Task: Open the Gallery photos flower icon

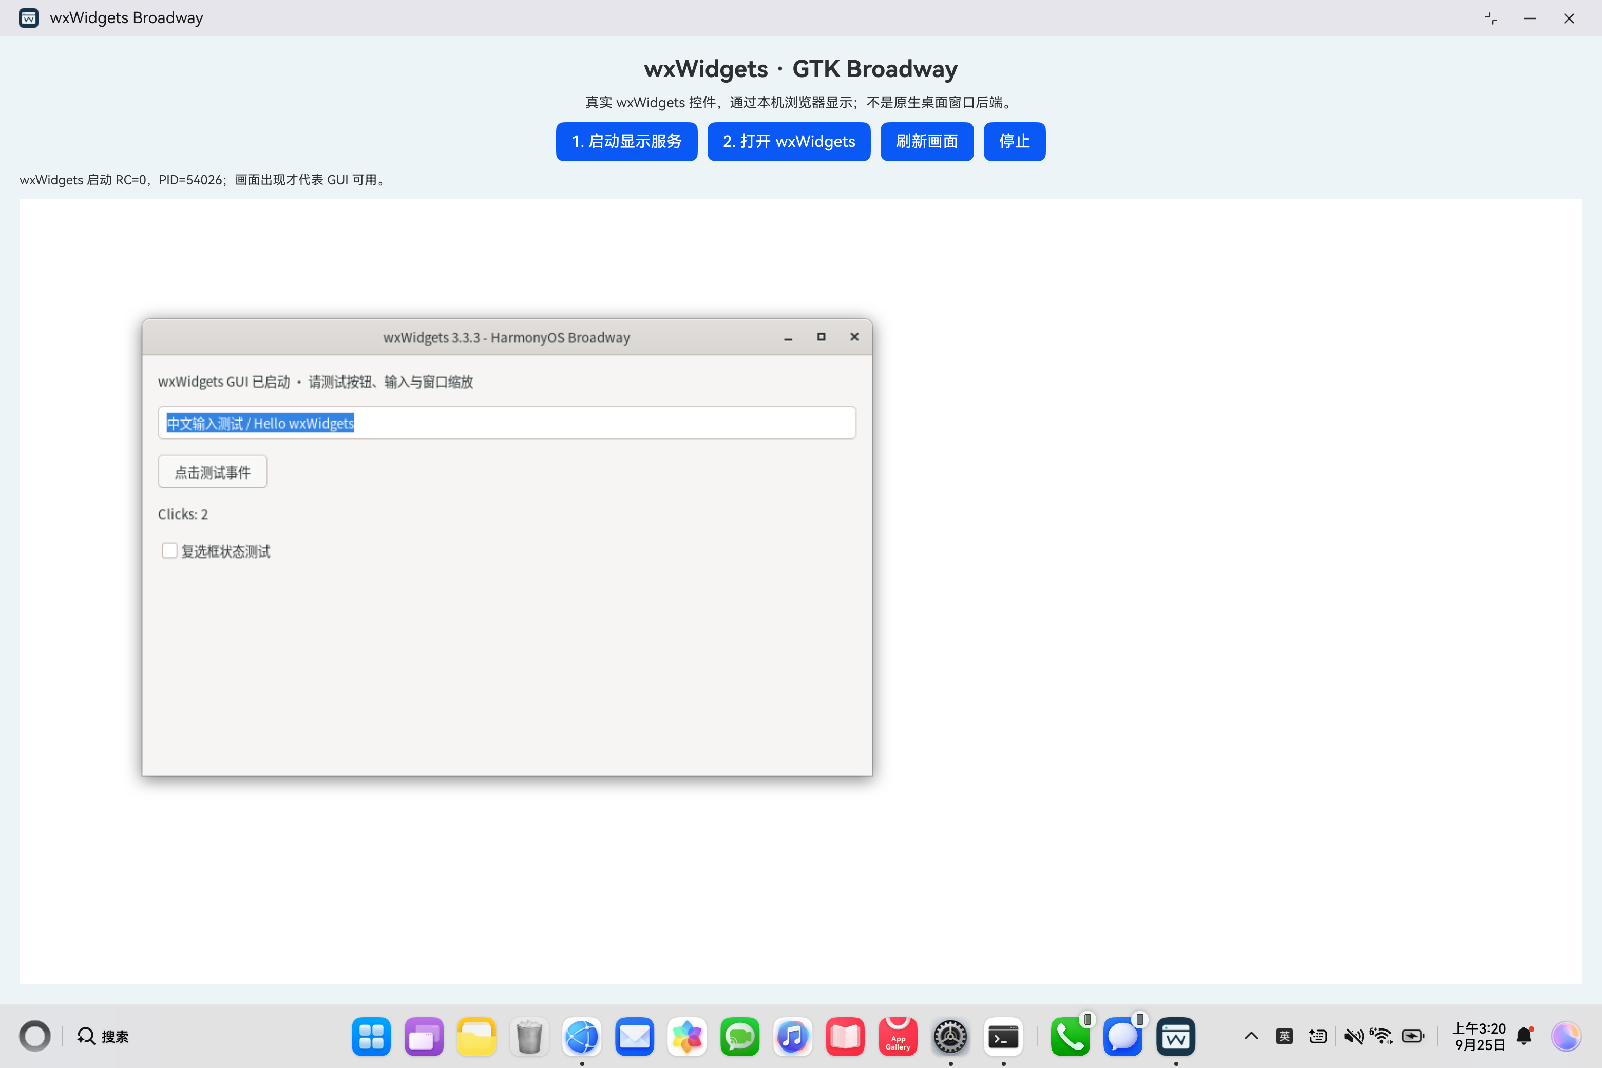Action: [686, 1037]
